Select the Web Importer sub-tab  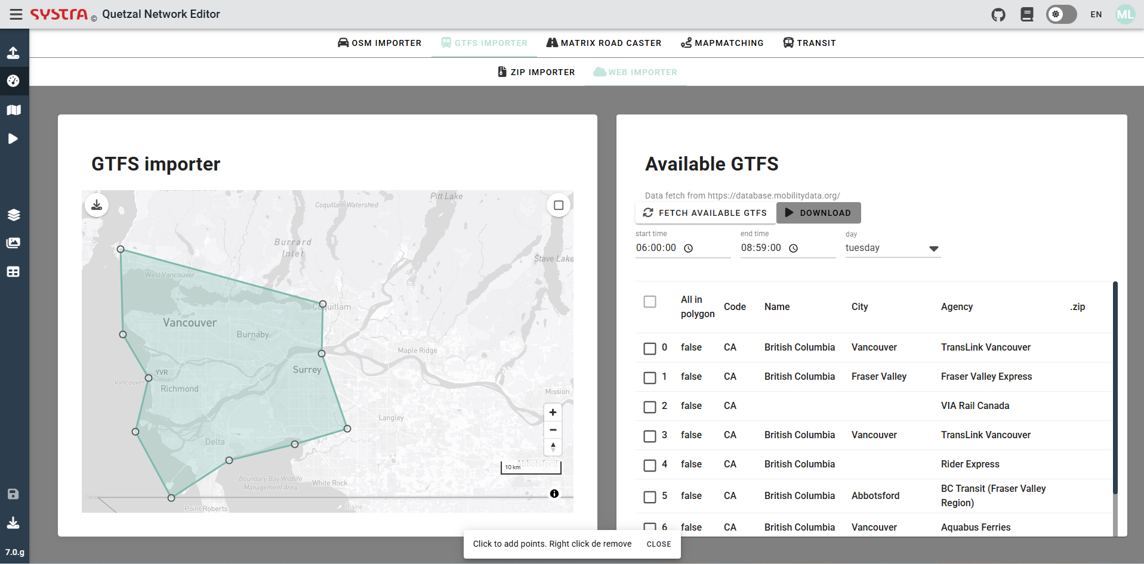click(x=635, y=72)
